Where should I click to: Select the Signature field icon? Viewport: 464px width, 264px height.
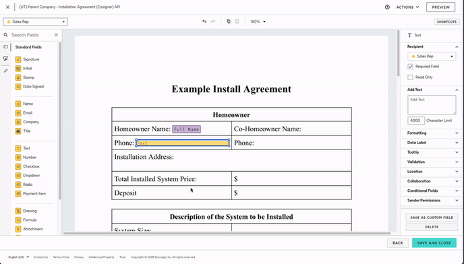point(18,59)
